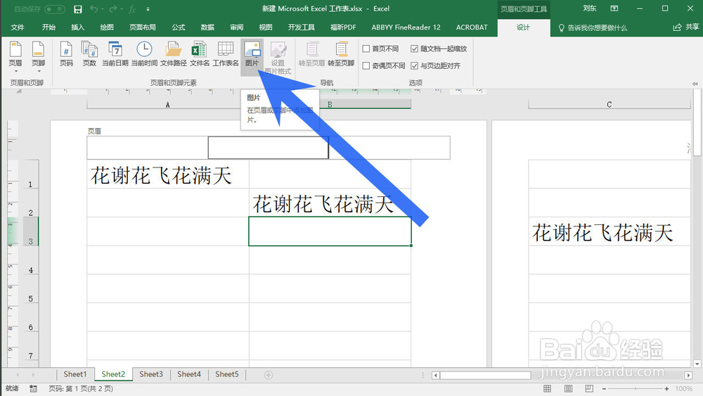Toggle the AutoSave (自动保存) switch
703x396 pixels.
point(55,9)
